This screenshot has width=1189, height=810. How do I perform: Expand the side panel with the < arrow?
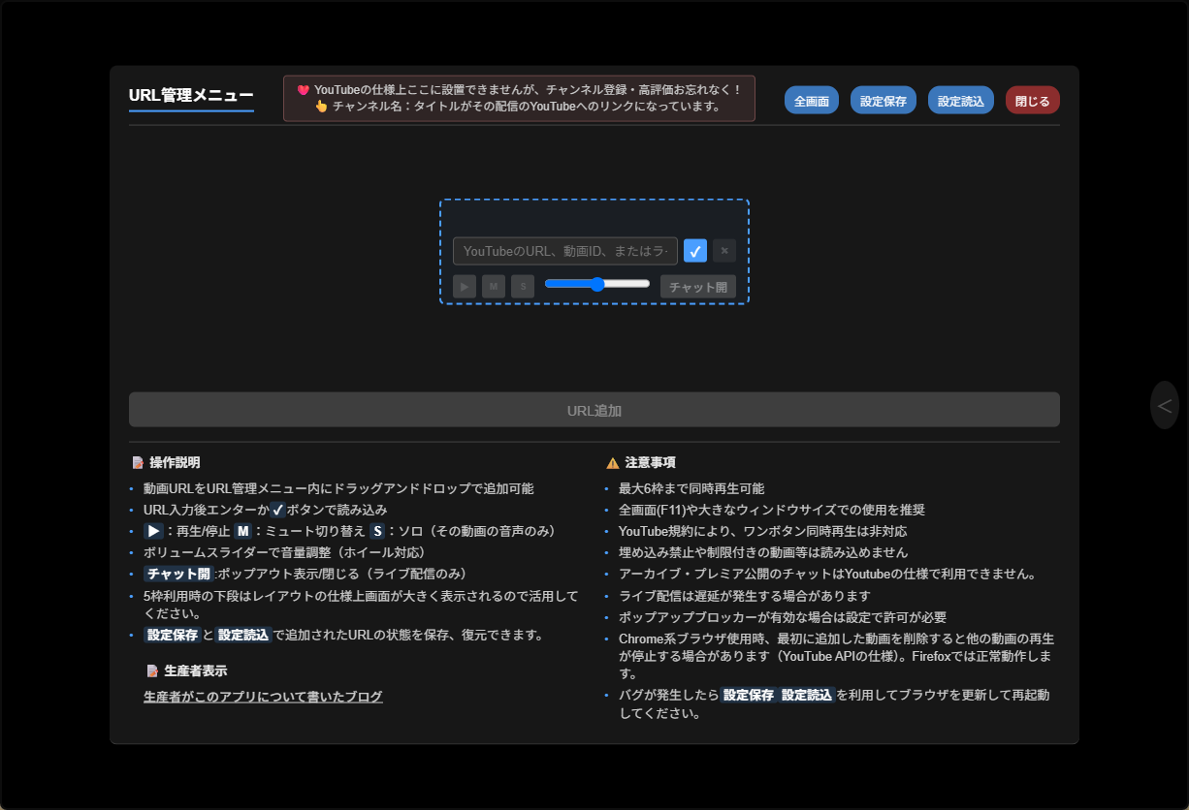point(1164,406)
